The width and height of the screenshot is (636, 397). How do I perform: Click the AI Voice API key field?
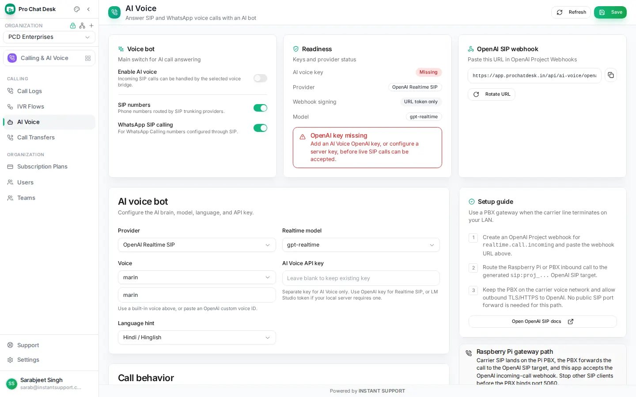(x=361, y=278)
